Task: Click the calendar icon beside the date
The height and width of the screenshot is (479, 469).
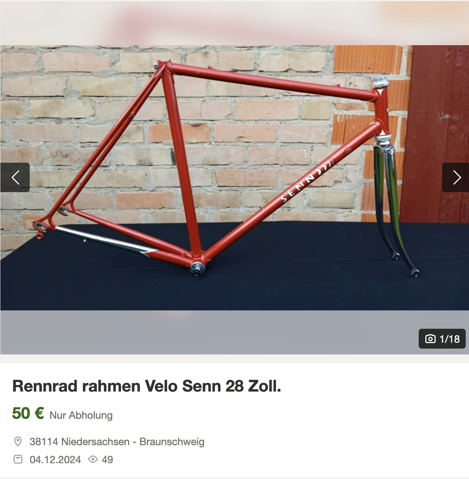Action: [x=18, y=459]
